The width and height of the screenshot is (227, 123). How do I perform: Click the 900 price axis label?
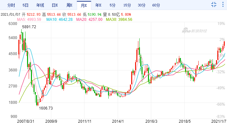[x=14, y=117]
